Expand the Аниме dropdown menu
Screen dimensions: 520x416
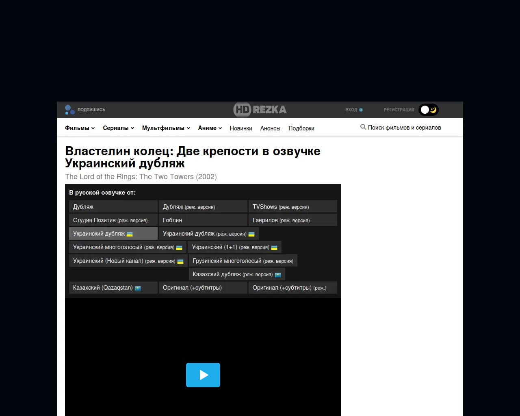(210, 128)
